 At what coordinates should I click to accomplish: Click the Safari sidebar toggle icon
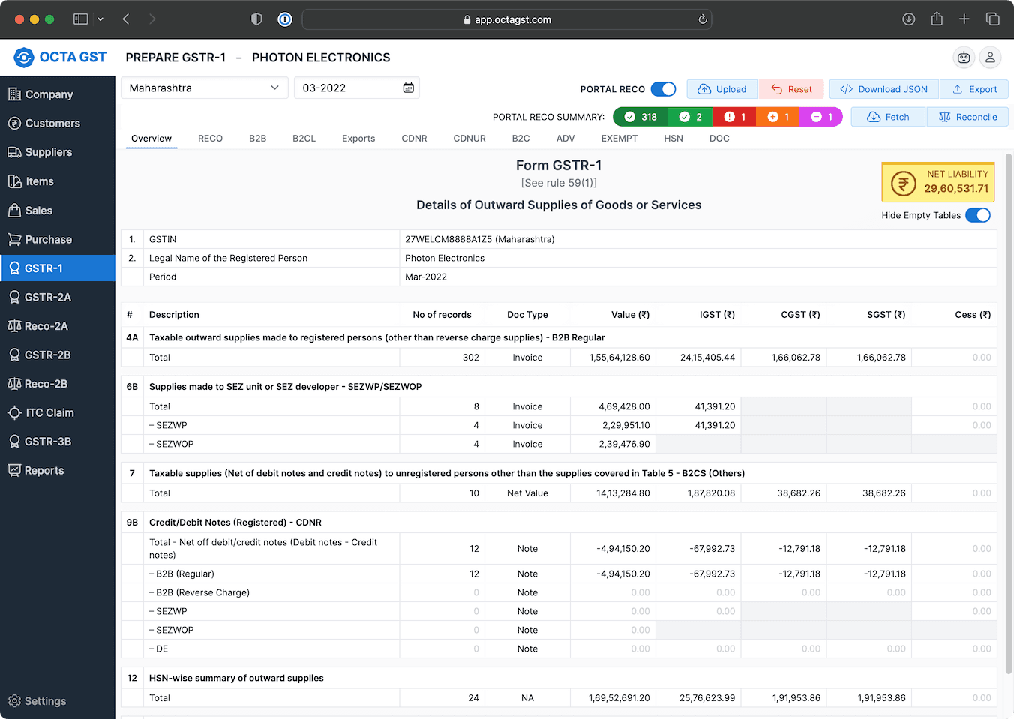pyautogui.click(x=80, y=19)
